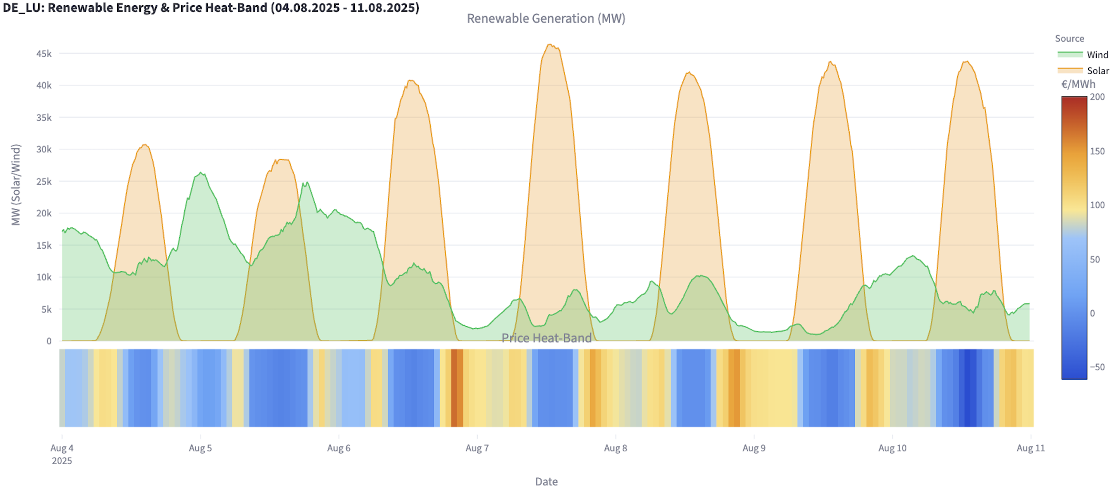The image size is (1118, 492).
Task: Toggle the Wind series in legend
Action: point(1097,55)
